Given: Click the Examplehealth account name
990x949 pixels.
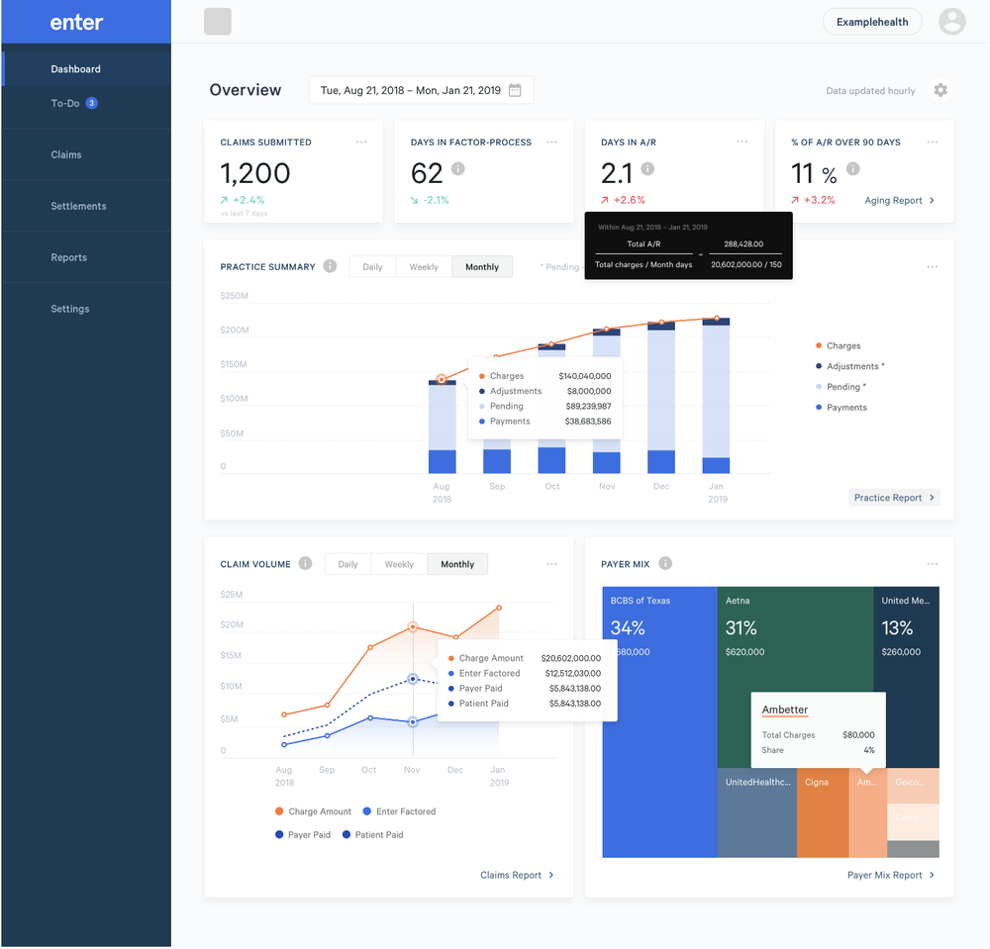Looking at the screenshot, I should (x=871, y=21).
